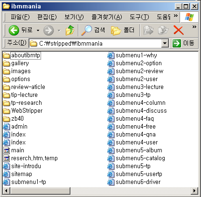Select the submenu4-user file name
Image resolution: width=201 pixels, height=197 pixels.
point(137,143)
